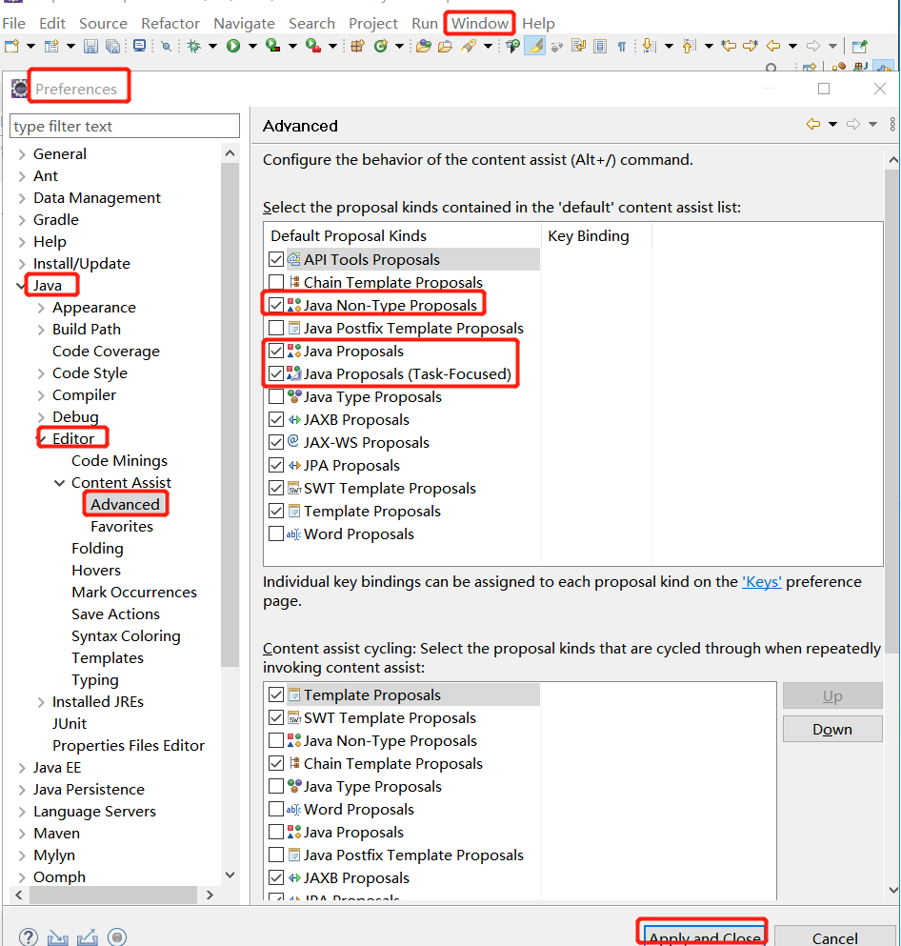Enable Chain Template Proposals in default list
The height and width of the screenshot is (946, 901).
tap(276, 282)
